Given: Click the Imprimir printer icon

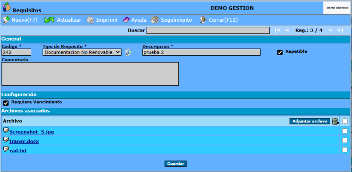Looking at the screenshot, I should coord(90,20).
